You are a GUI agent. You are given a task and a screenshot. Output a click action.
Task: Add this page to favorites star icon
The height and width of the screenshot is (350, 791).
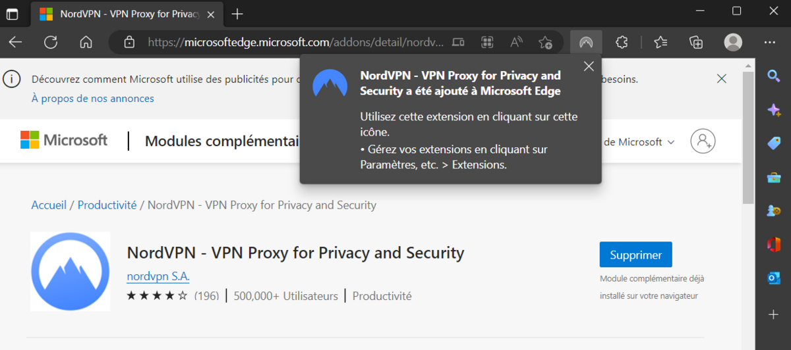[x=545, y=42]
